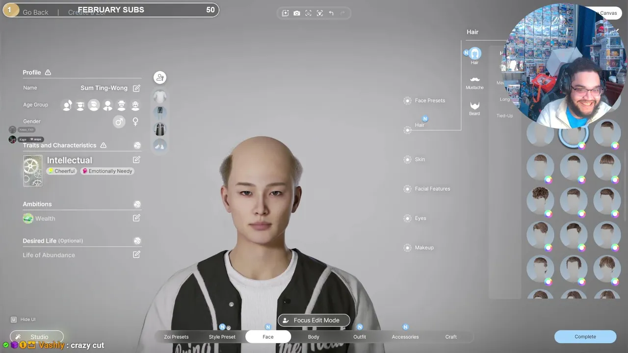Viewport: 628px width, 353px height.
Task: Expand the Eyes node
Action: tap(407, 218)
